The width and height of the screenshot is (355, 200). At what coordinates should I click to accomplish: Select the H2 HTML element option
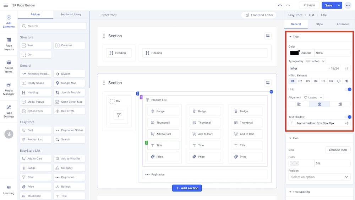click(x=300, y=81)
